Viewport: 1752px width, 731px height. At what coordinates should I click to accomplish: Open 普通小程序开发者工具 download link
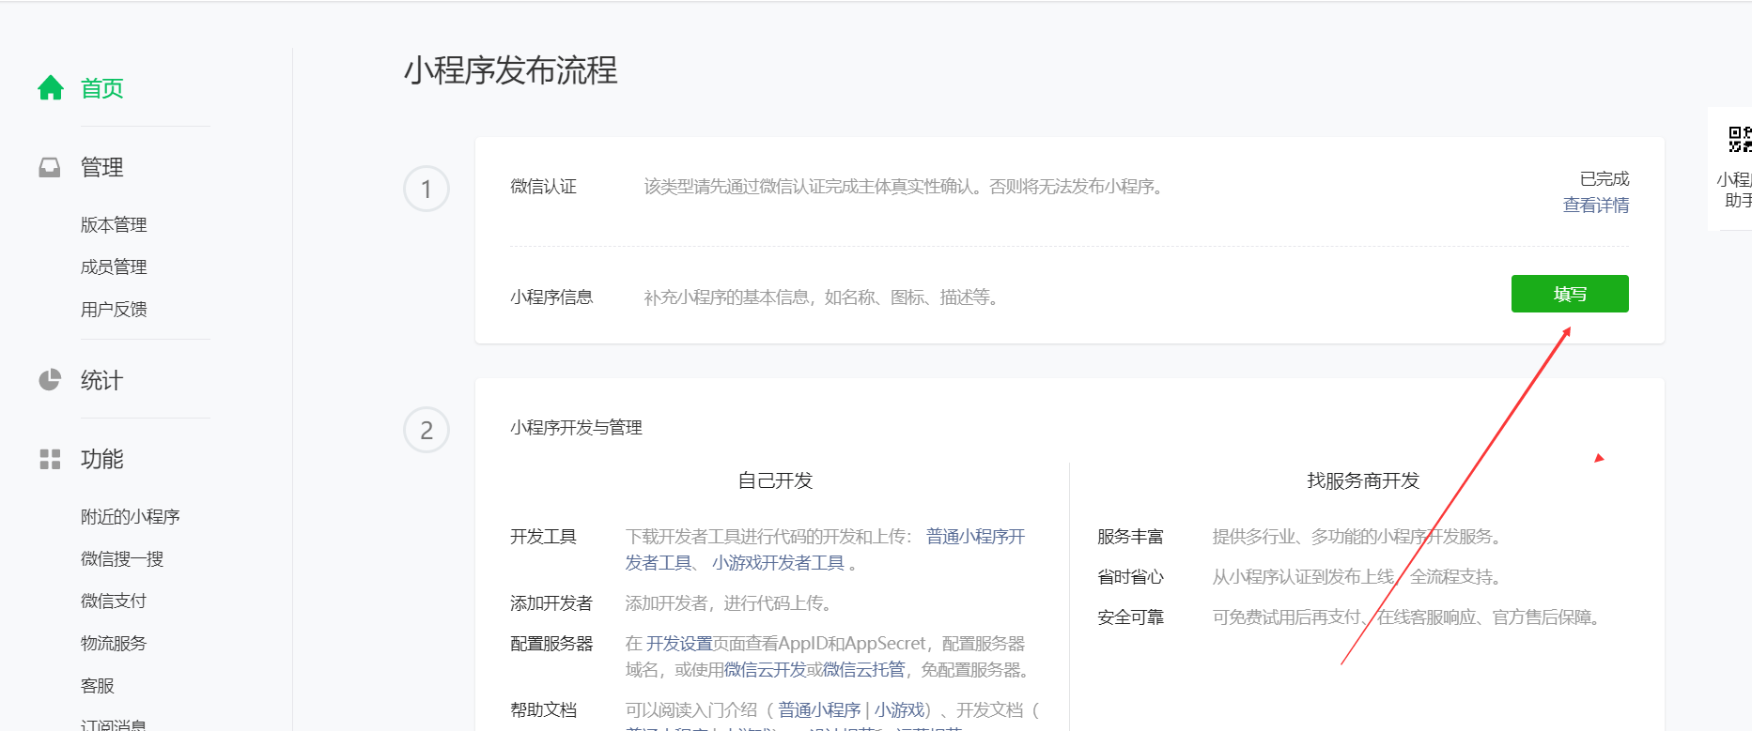pos(975,536)
